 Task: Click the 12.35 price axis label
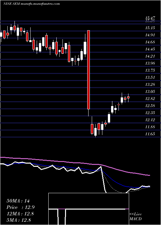pos(150,113)
